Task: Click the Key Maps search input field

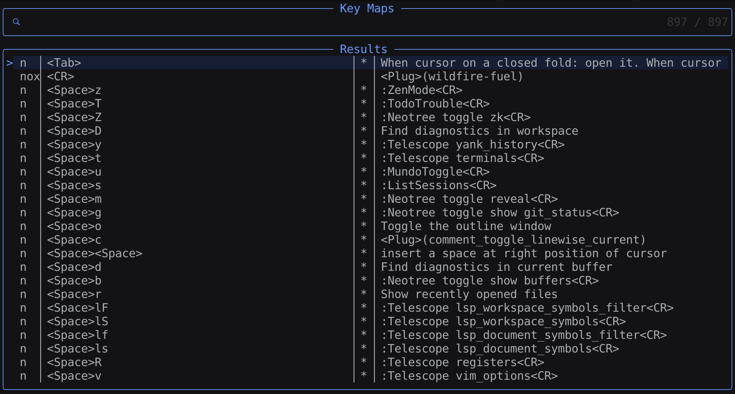Action: 341,22
